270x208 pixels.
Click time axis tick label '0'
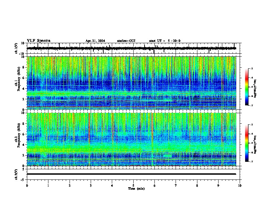27,186
